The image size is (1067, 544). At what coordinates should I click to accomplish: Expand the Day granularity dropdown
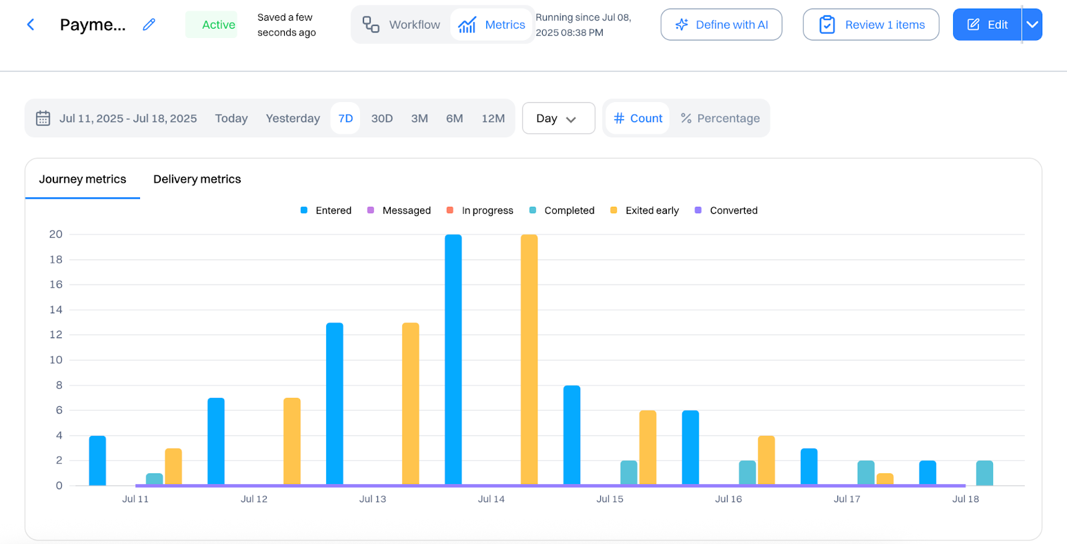point(558,118)
